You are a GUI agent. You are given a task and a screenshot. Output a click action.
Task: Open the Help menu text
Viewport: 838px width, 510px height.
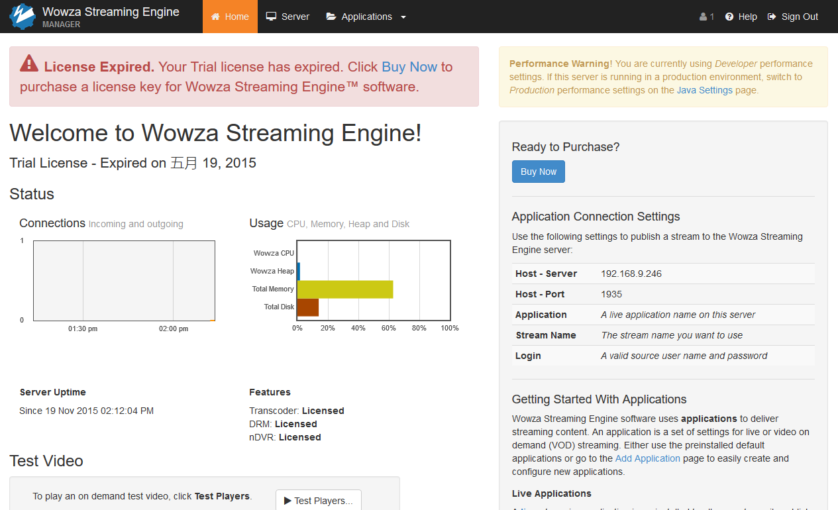[747, 17]
